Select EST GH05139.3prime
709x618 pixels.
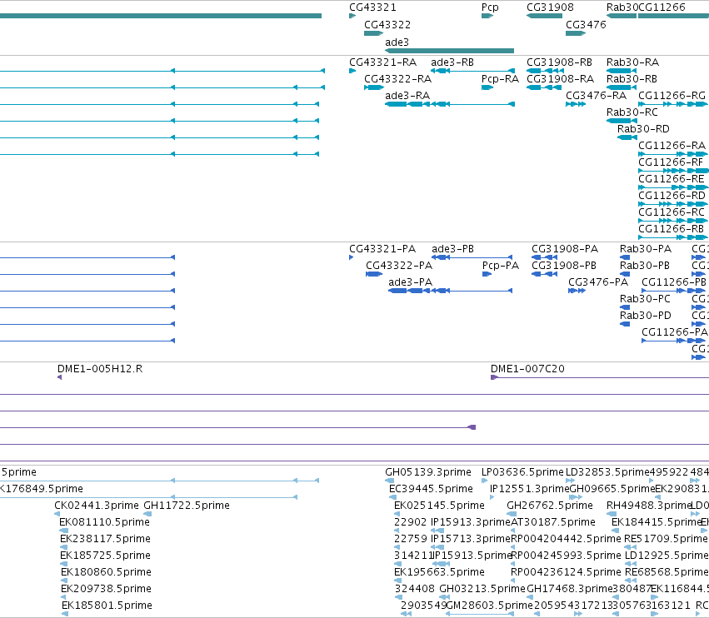click(427, 472)
